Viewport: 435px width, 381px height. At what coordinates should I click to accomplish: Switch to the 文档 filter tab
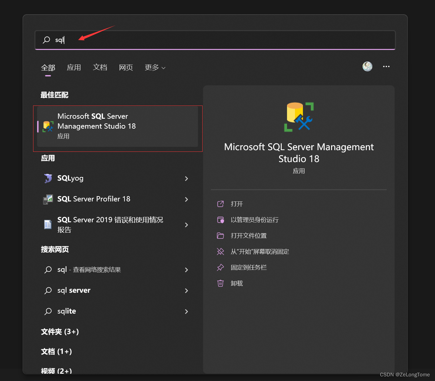pyautogui.click(x=100, y=67)
